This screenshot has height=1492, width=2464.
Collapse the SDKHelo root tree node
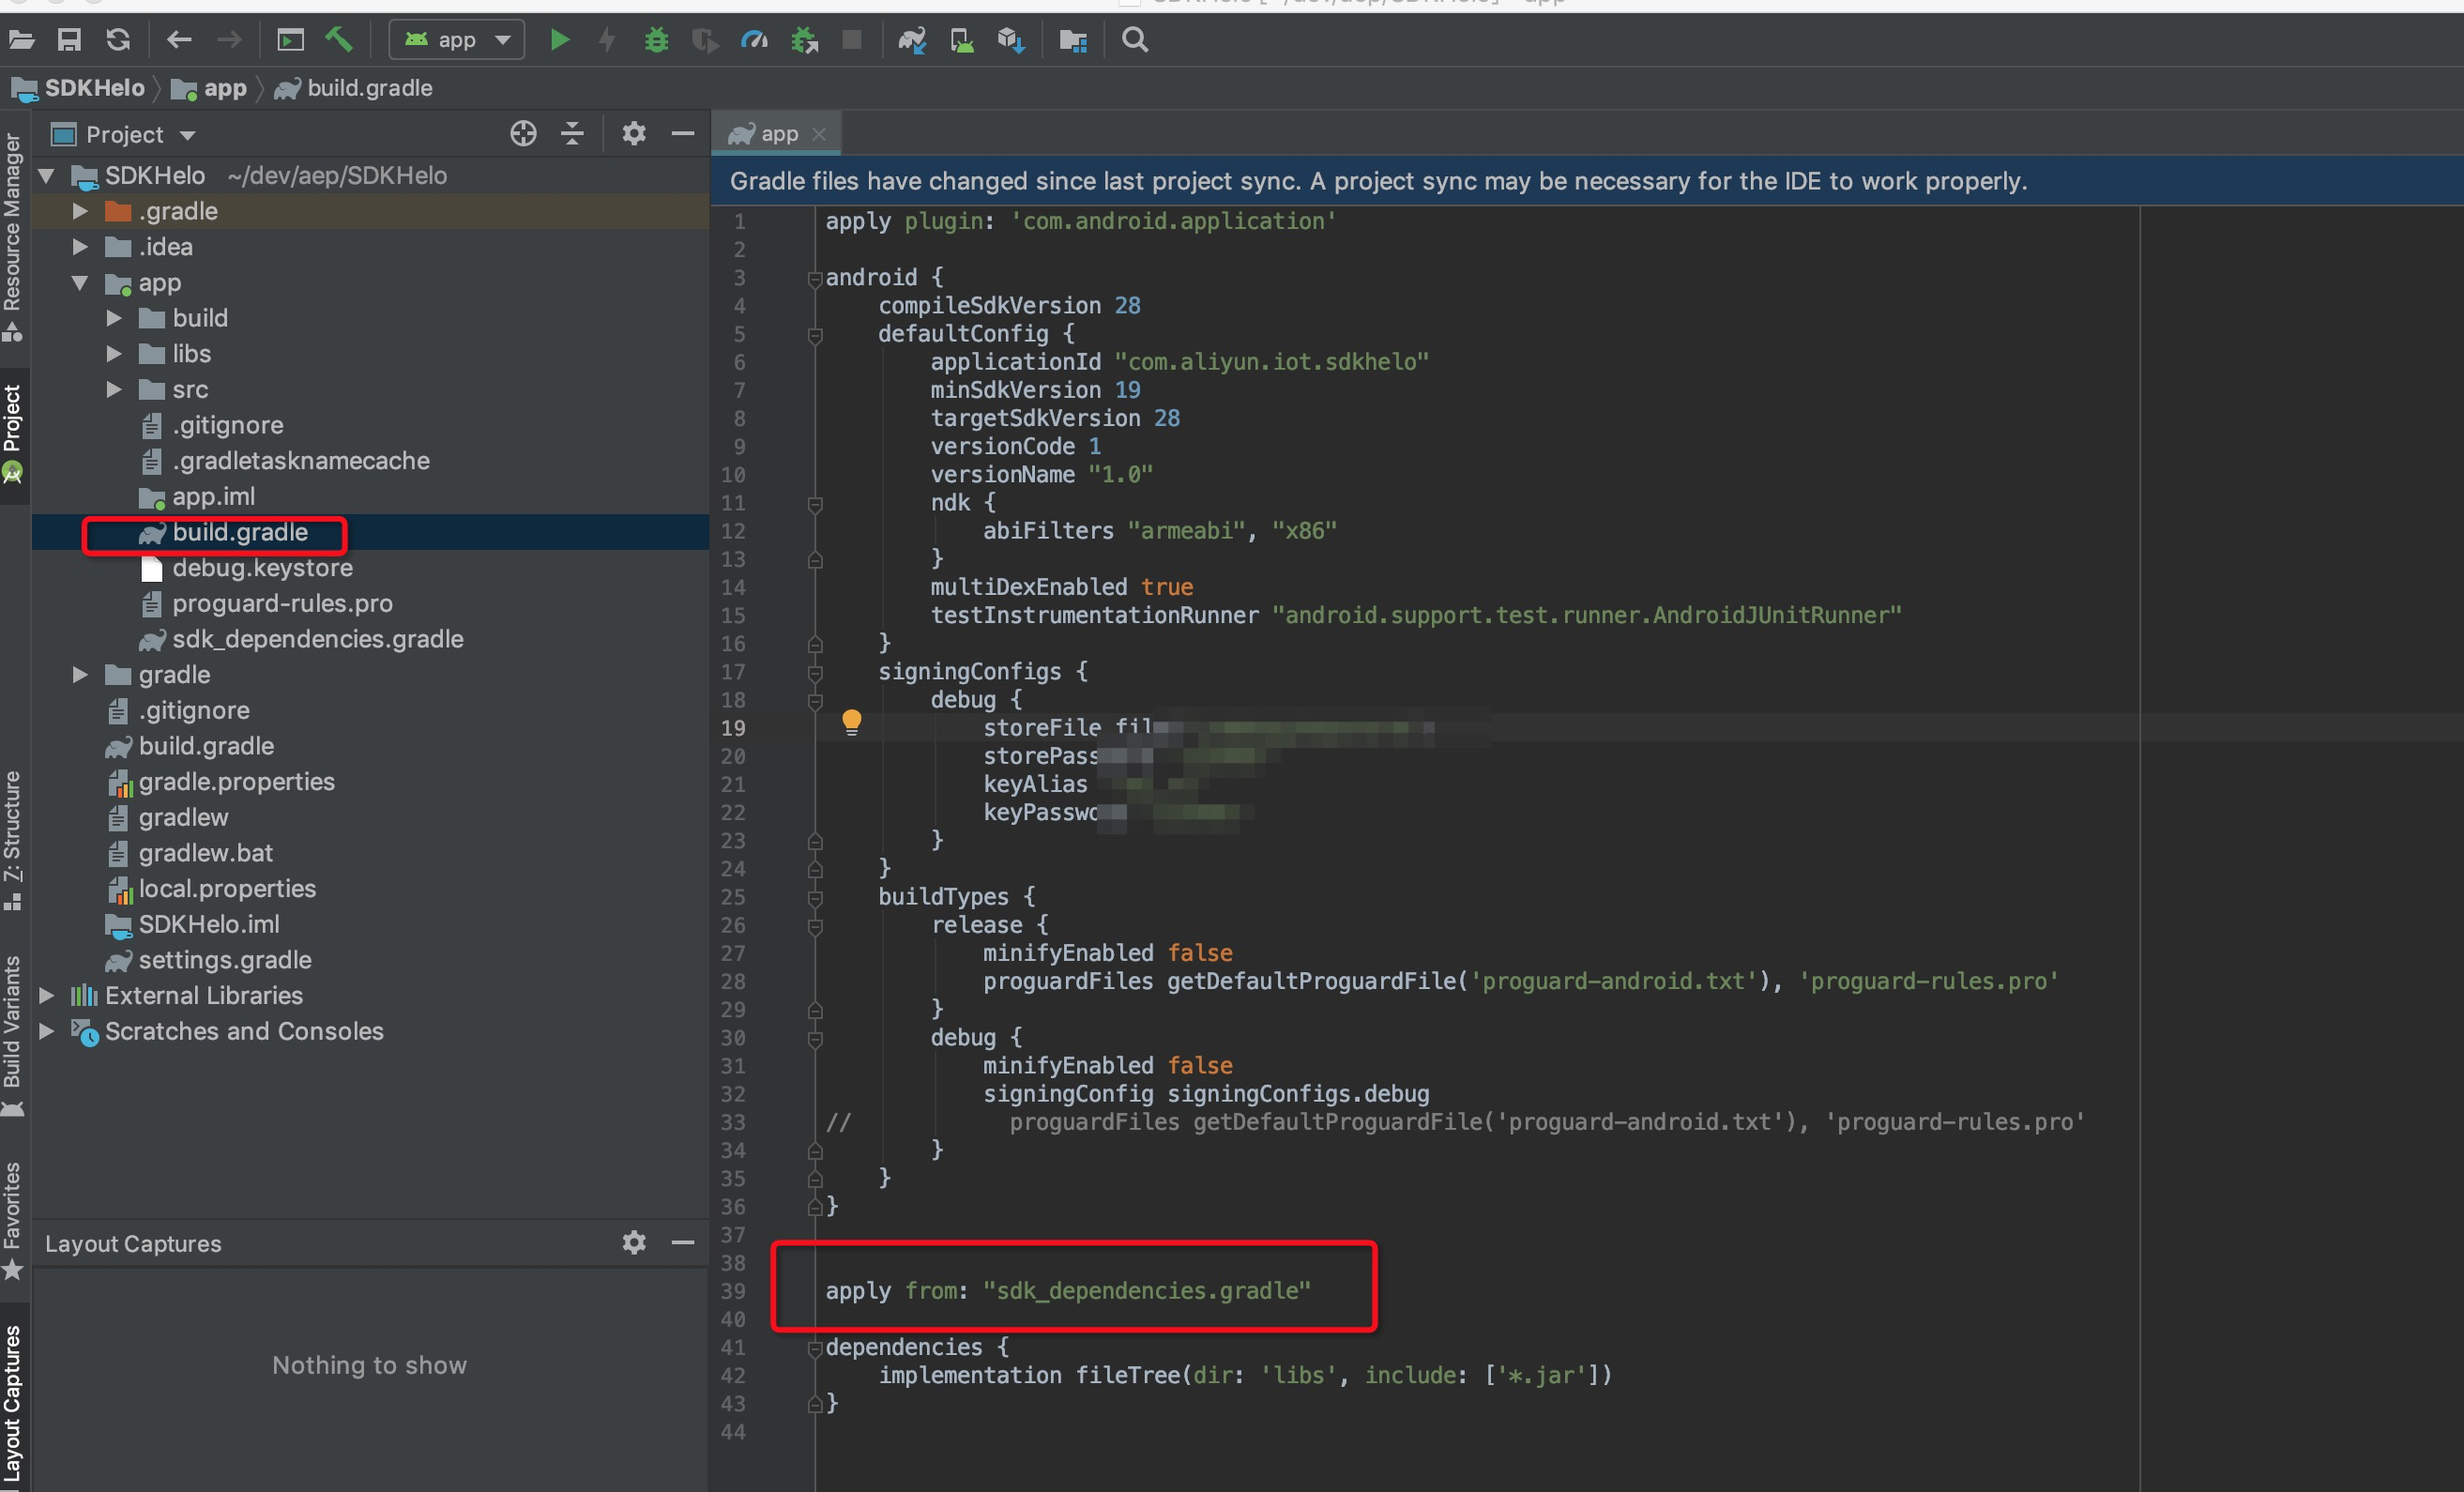46,176
